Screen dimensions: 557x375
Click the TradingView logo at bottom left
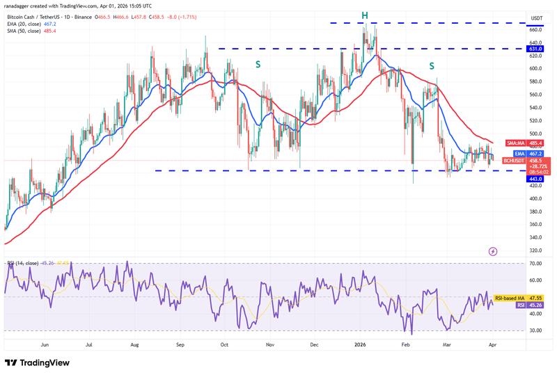[x=40, y=363]
